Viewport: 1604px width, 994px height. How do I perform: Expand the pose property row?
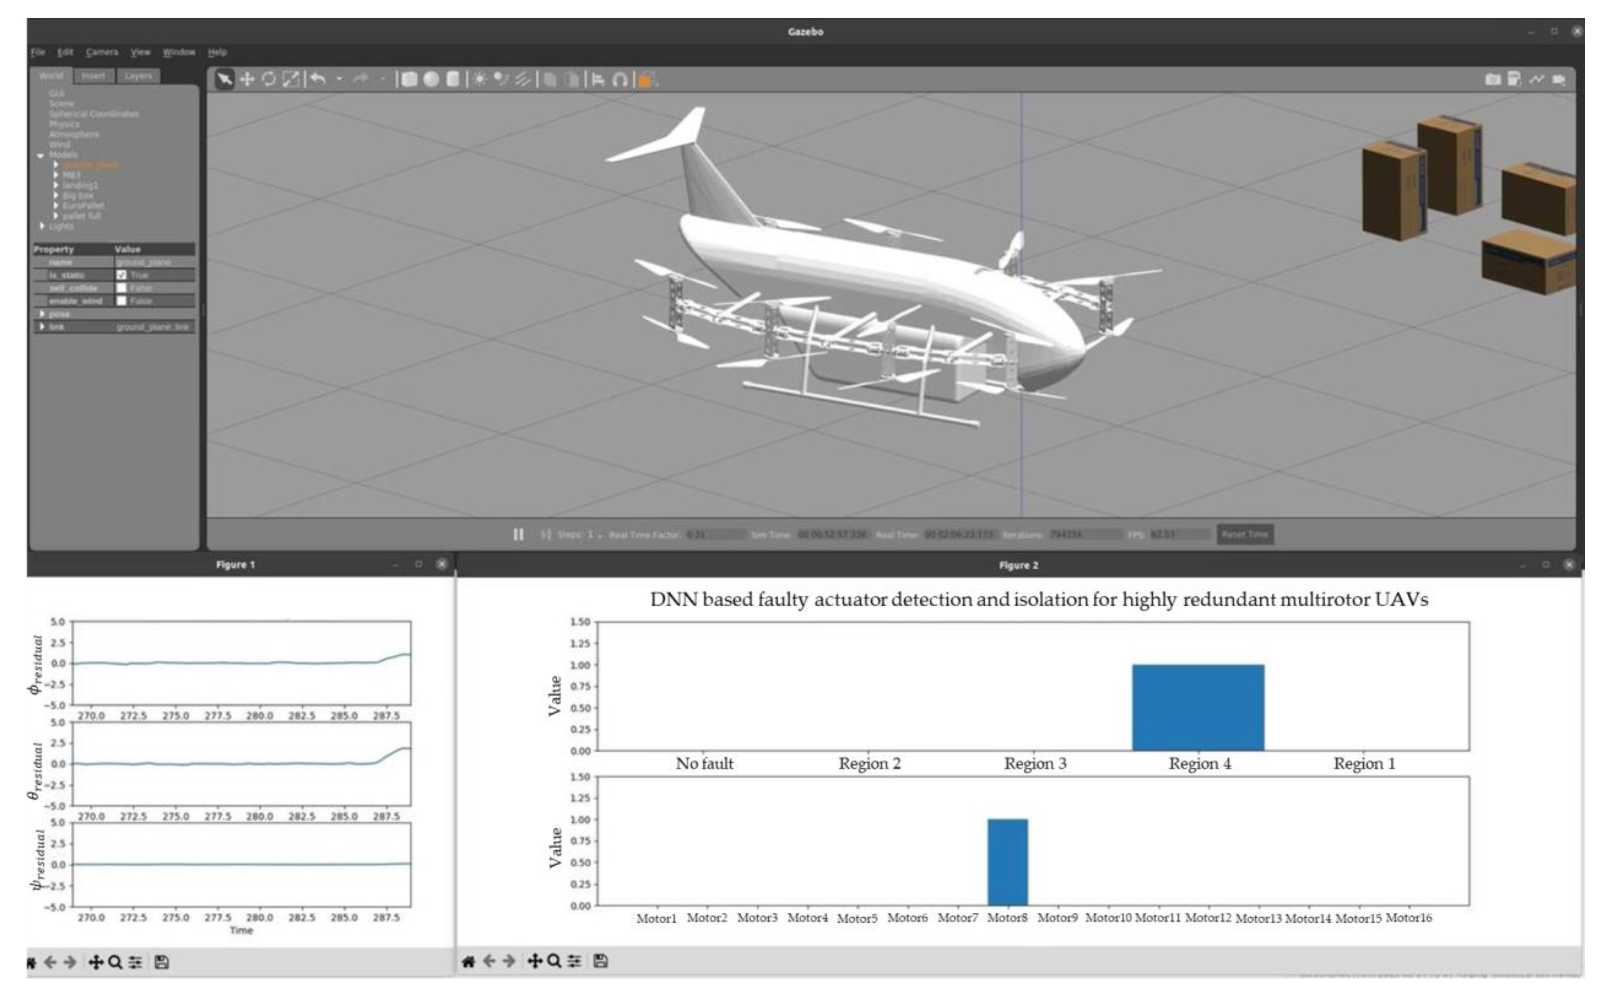coord(42,314)
